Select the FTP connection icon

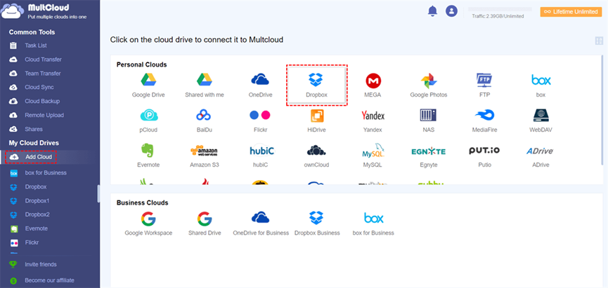point(484,85)
